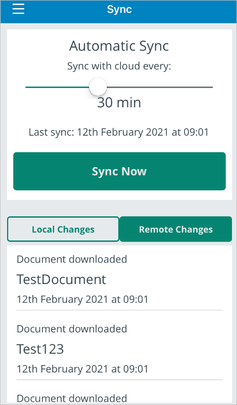Screen dimensions: 237x405
Task: Click the 'Sync with cloud every:' label
Action: coord(119,66)
